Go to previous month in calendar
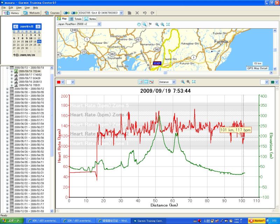280x224 pixels. (15, 27)
